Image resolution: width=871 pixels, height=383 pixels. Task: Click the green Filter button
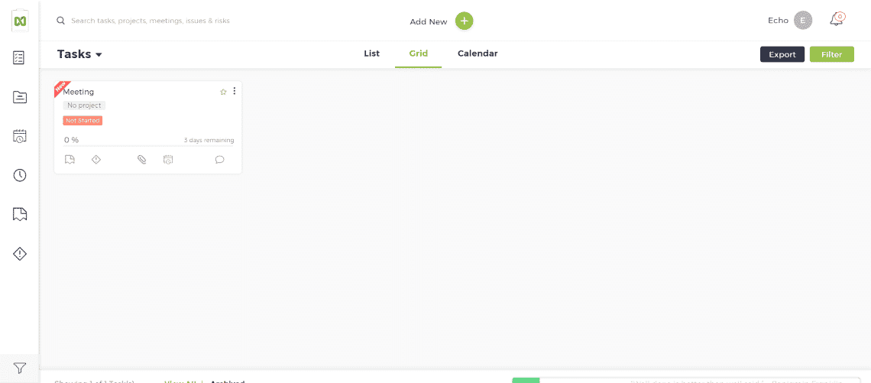pyautogui.click(x=831, y=54)
